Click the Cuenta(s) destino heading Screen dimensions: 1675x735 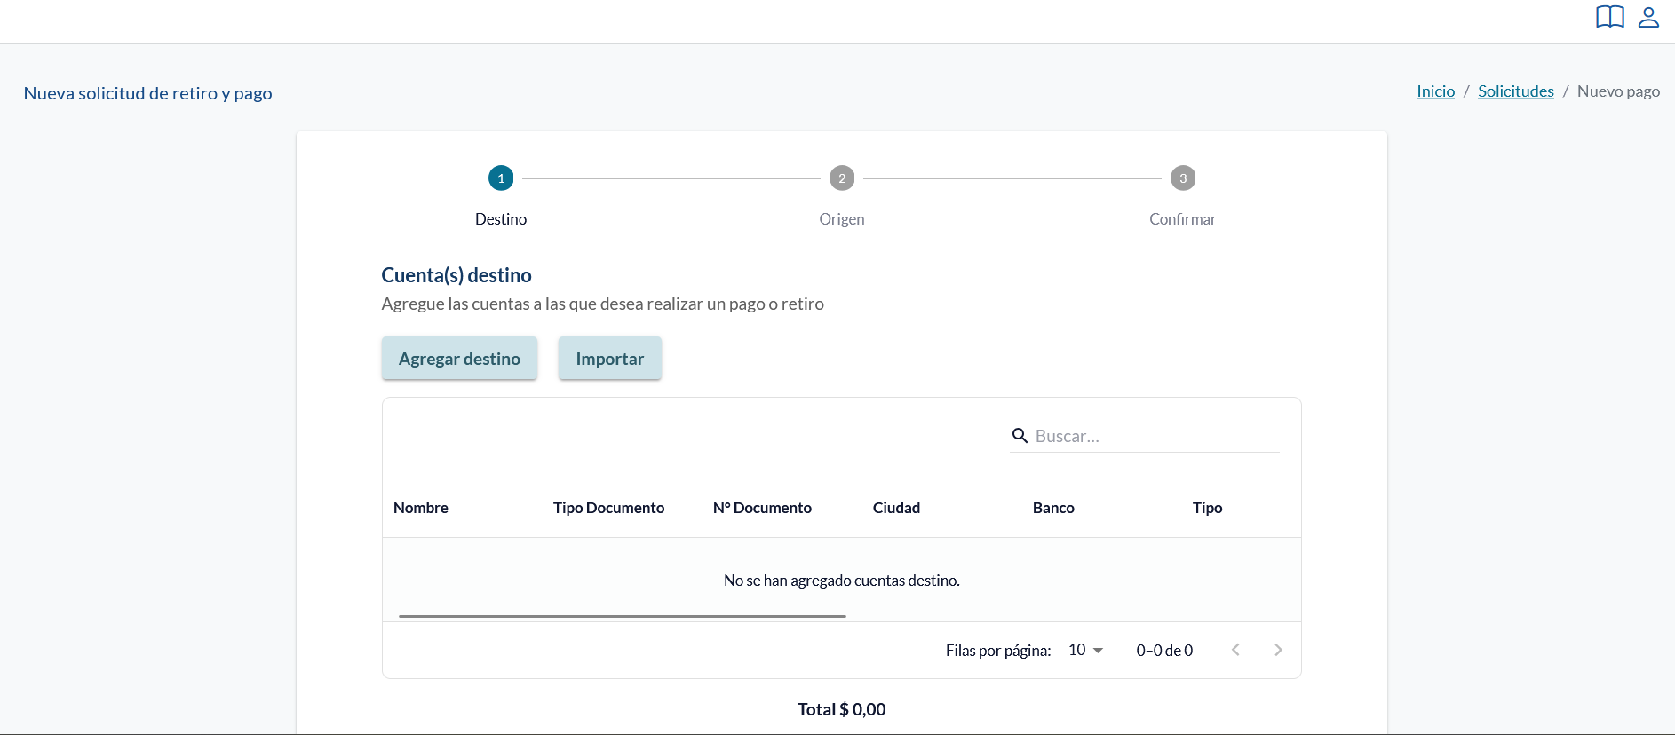point(456,275)
